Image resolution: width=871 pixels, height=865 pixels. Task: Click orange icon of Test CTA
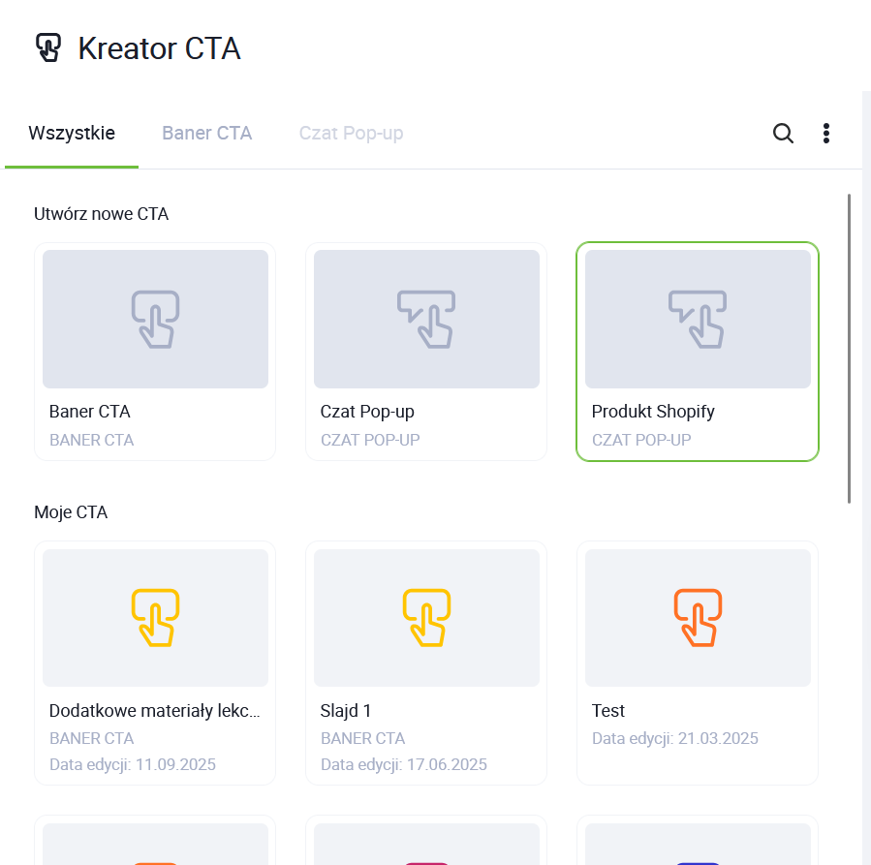[x=698, y=618]
